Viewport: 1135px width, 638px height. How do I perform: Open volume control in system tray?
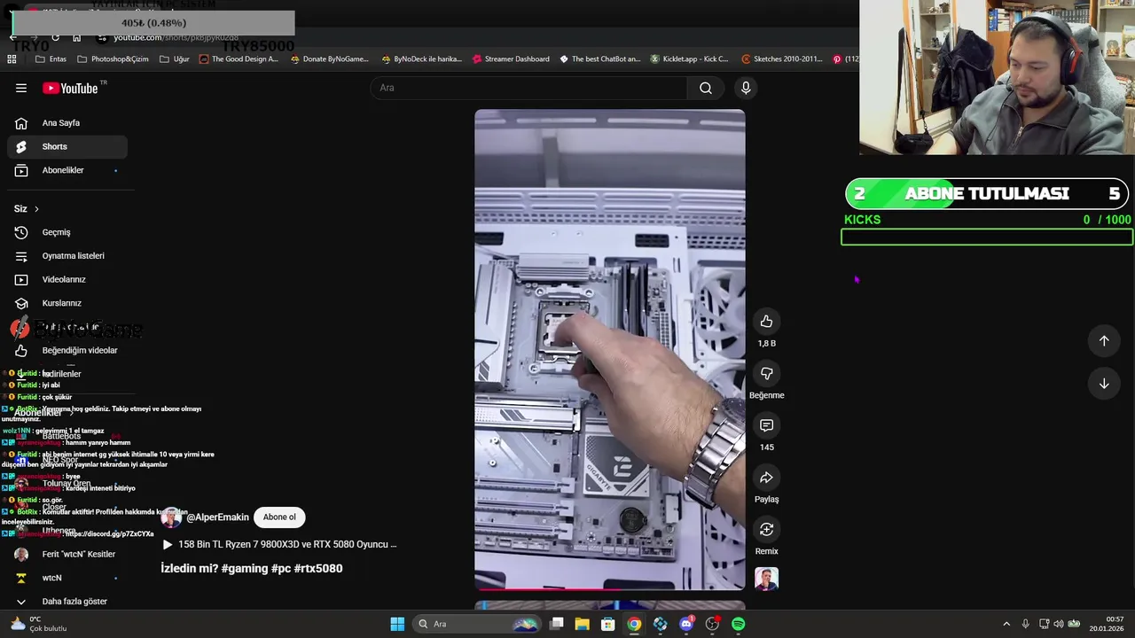(x=1059, y=624)
